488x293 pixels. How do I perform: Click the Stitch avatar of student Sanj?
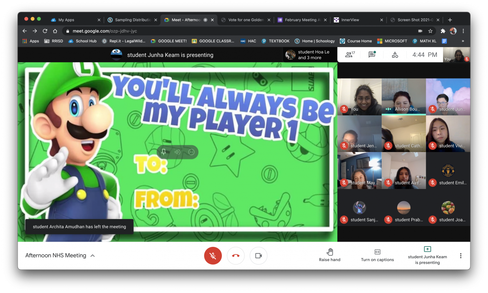[359, 208]
